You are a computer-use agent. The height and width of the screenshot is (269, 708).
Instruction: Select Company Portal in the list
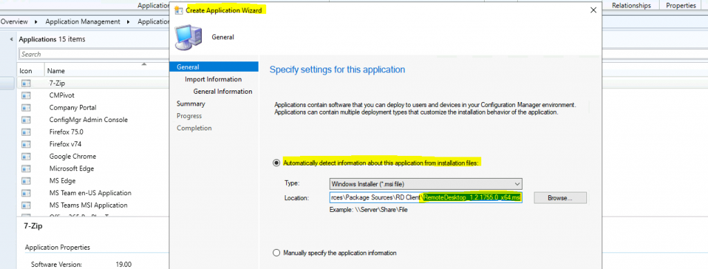pos(73,108)
